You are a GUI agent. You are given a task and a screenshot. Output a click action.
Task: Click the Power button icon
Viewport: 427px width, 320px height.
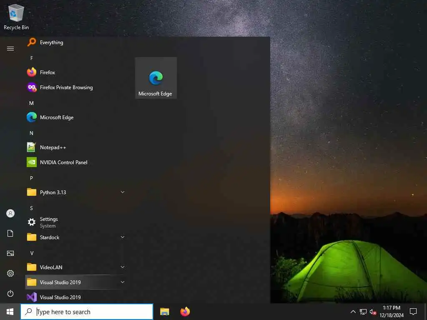[x=10, y=293]
